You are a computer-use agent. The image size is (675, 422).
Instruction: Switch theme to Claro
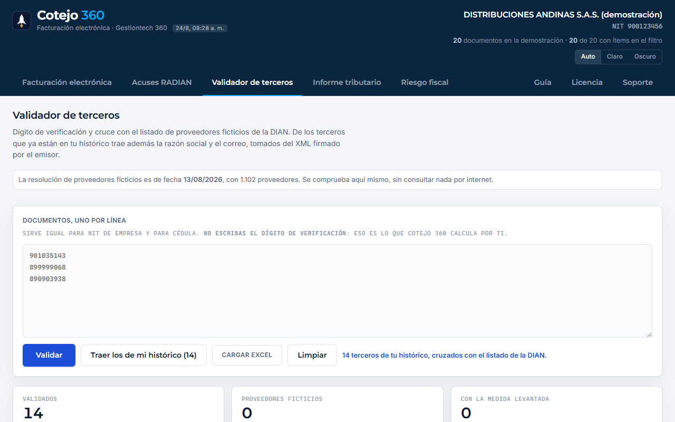point(615,56)
